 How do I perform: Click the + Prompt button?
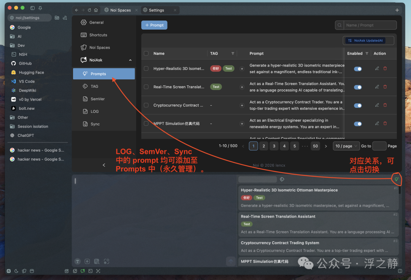coord(155,25)
